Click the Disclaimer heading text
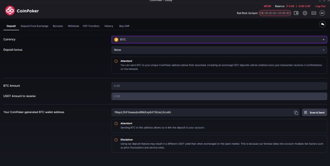Image resolution: width=330 pixels, height=166 pixels. pos(127,140)
